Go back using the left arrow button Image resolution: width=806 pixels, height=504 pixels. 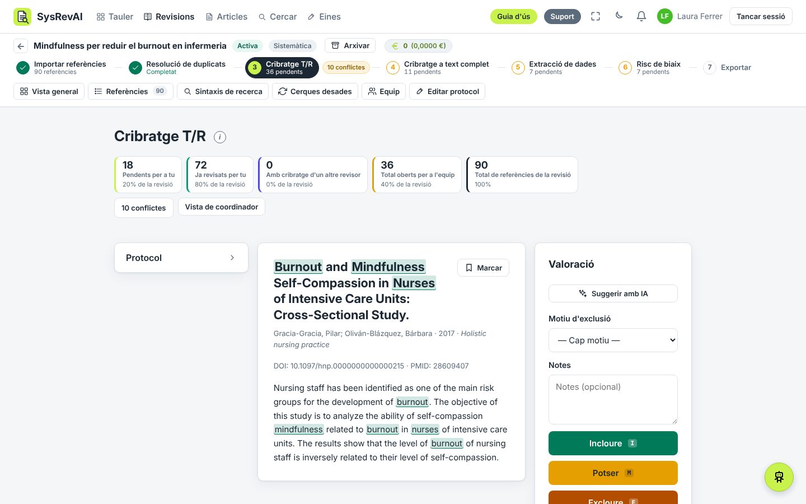pyautogui.click(x=21, y=46)
